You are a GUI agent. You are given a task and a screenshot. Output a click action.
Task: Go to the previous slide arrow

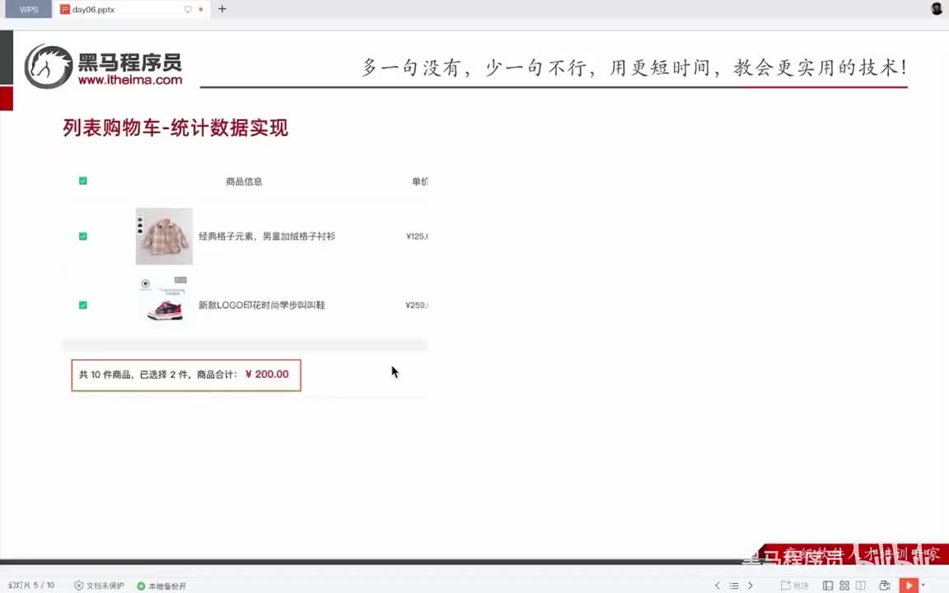[x=718, y=586]
